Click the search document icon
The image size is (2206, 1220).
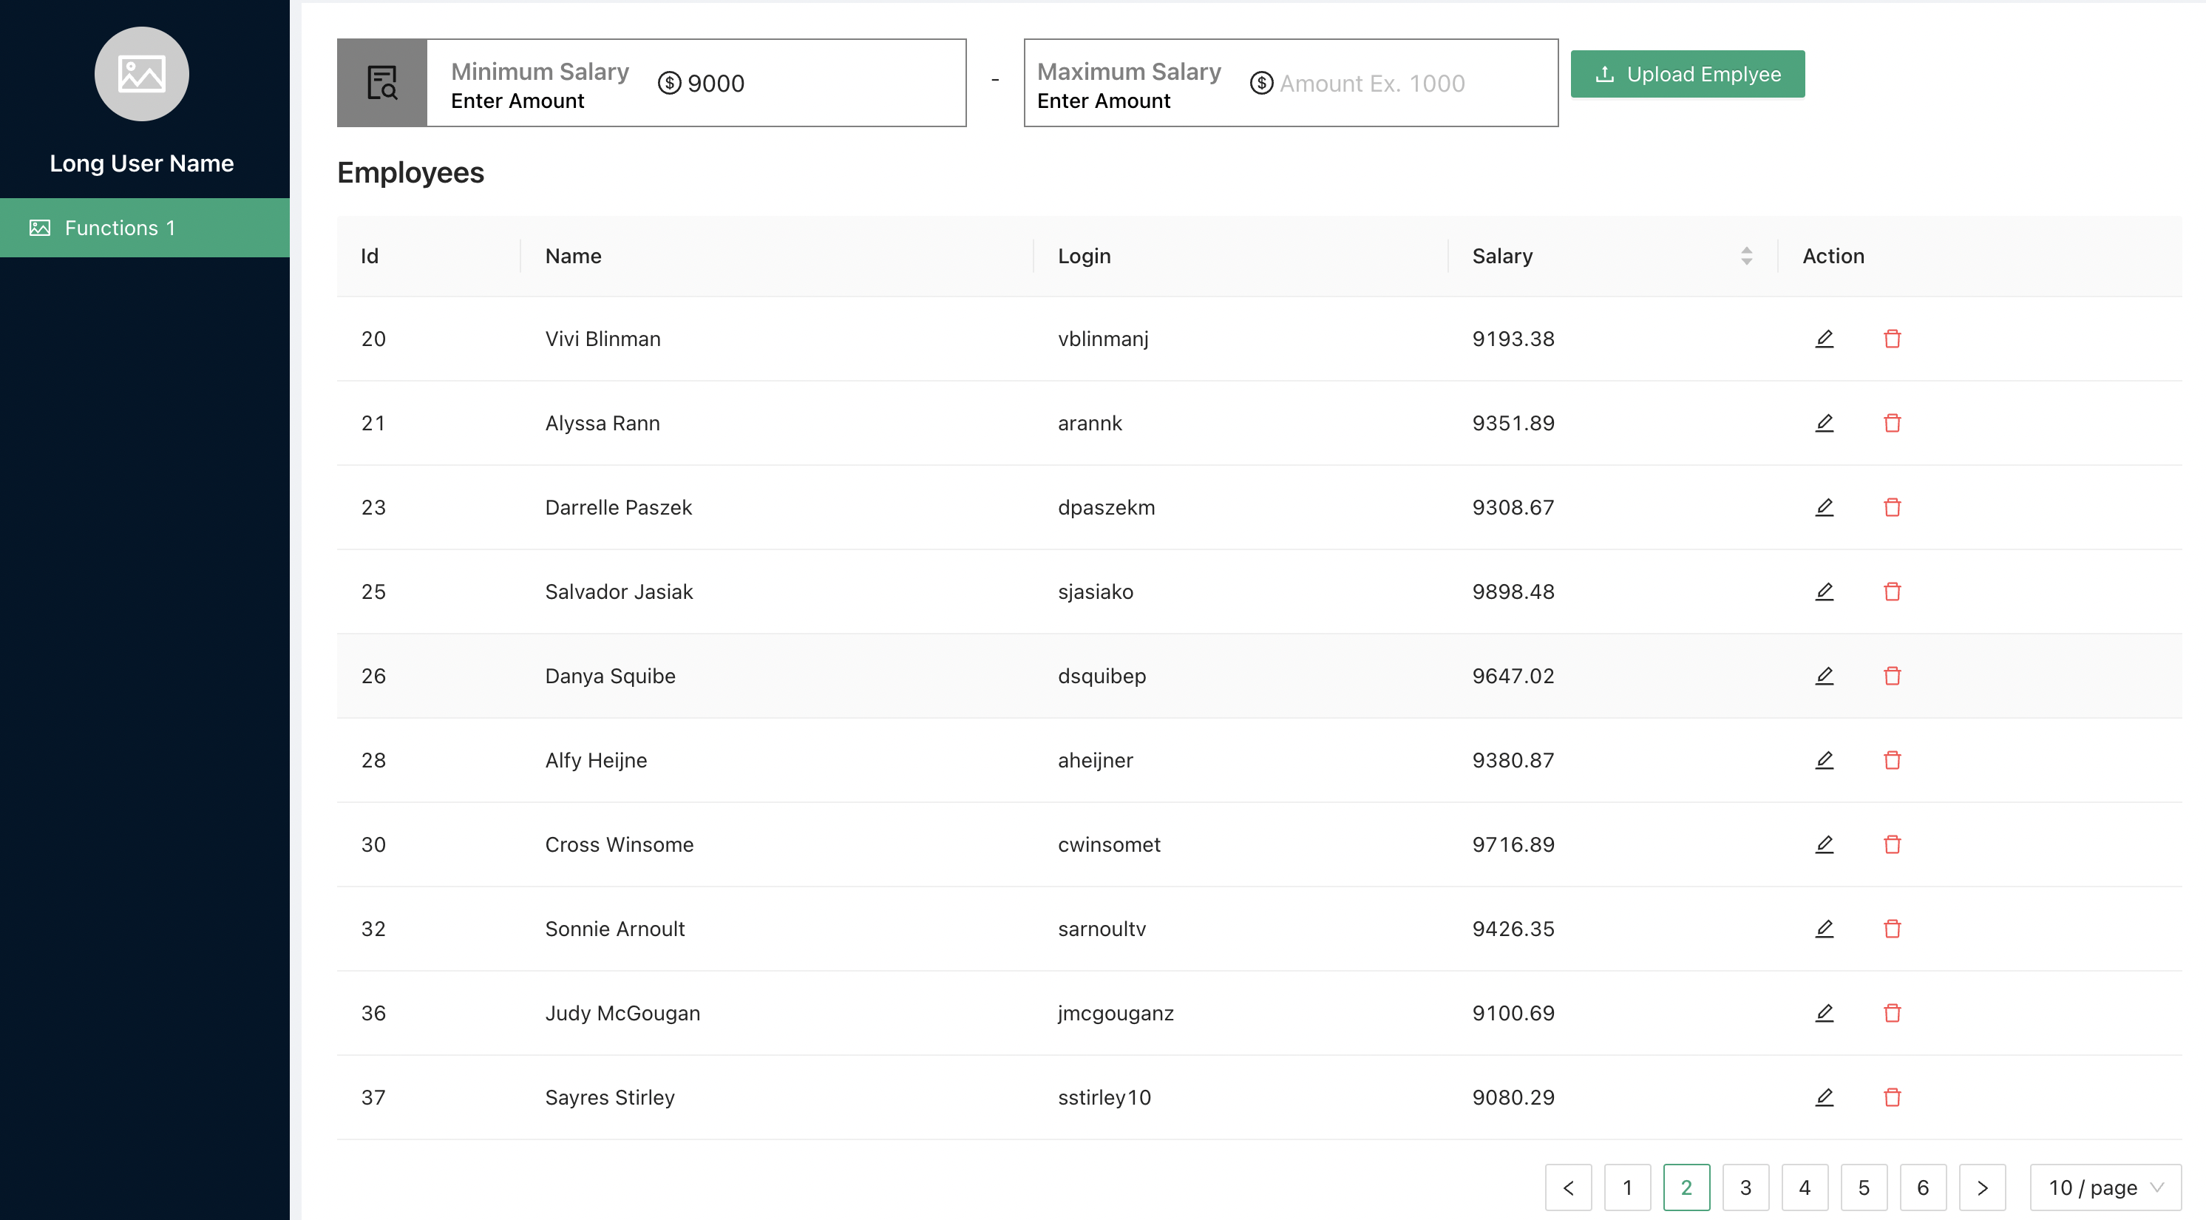[382, 83]
